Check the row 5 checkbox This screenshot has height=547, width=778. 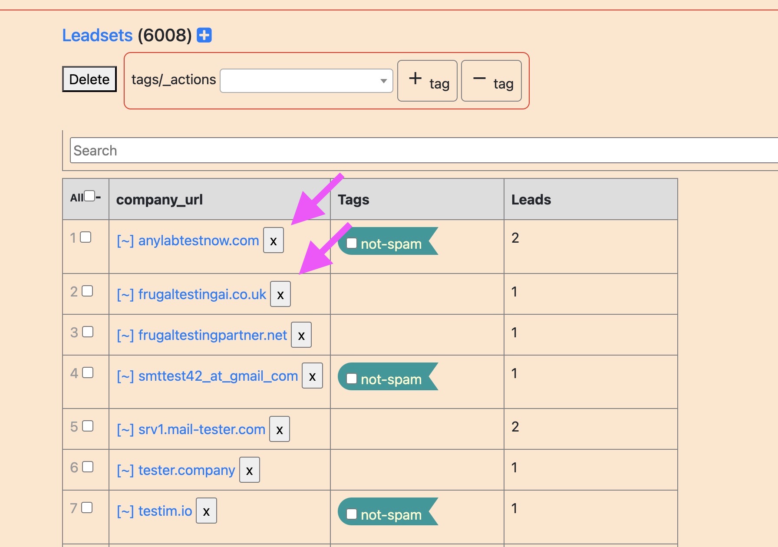(88, 426)
